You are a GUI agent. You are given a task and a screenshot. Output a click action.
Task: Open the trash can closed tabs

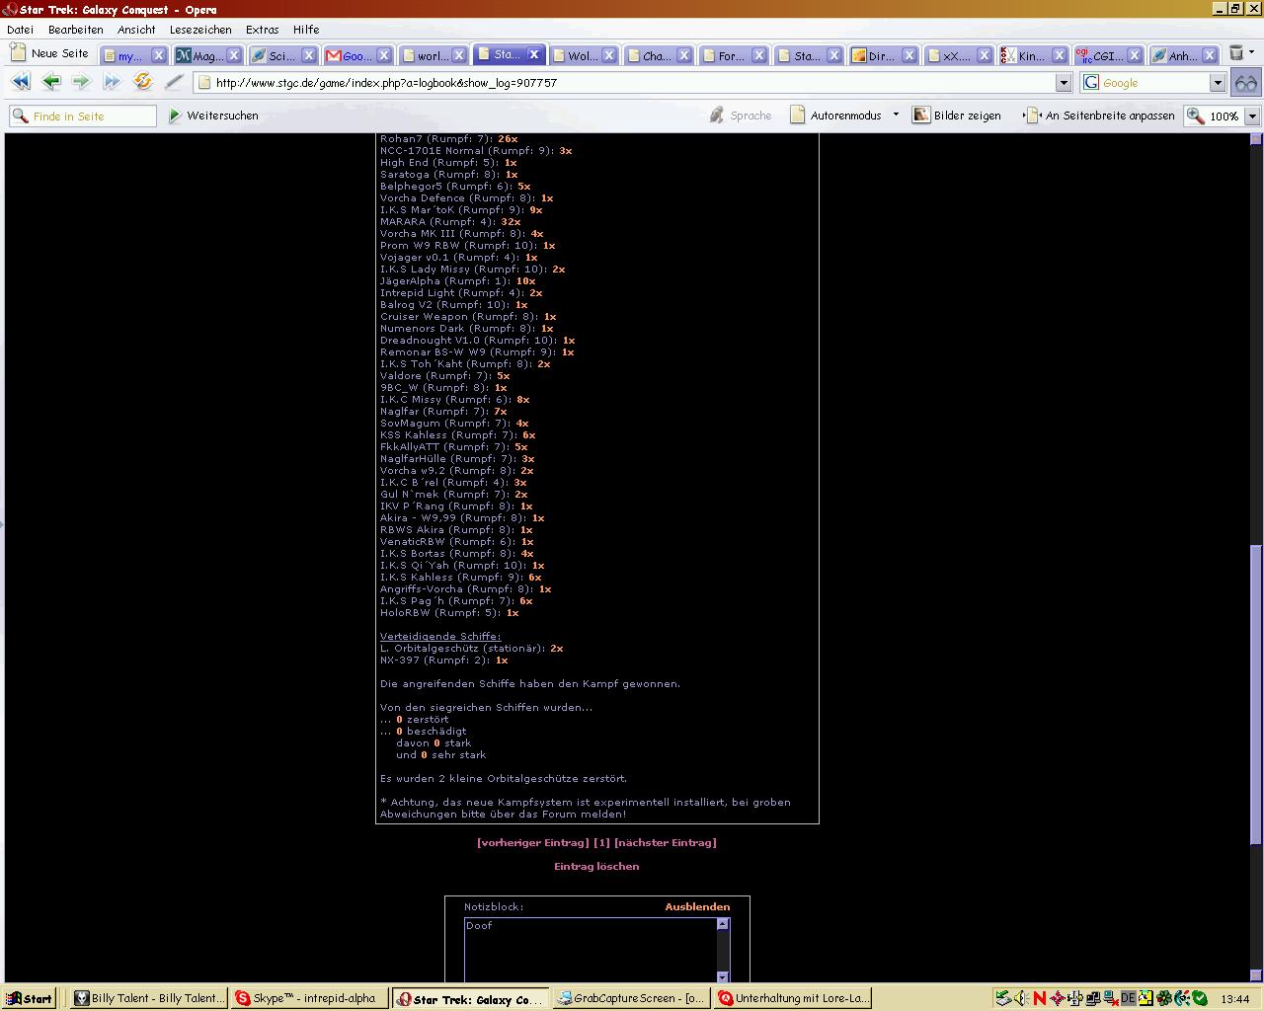coord(1235,54)
